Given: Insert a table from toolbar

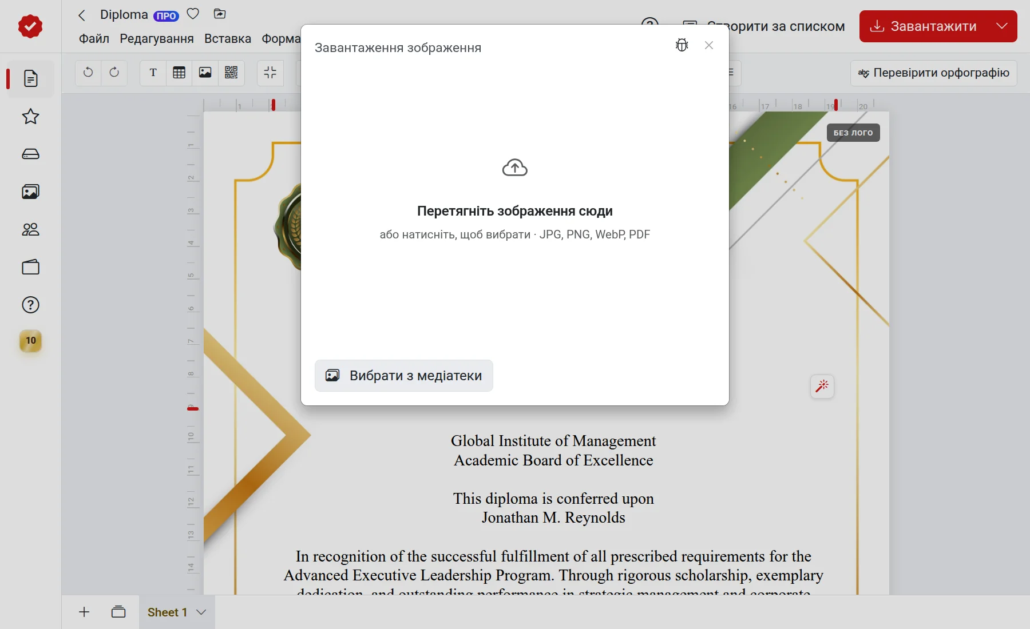Looking at the screenshot, I should click(x=179, y=73).
